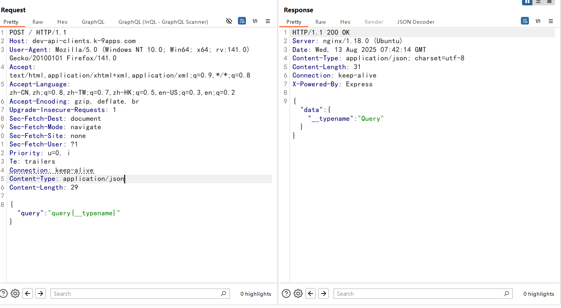Open the Request panel hamburger menu

[x=268, y=21]
